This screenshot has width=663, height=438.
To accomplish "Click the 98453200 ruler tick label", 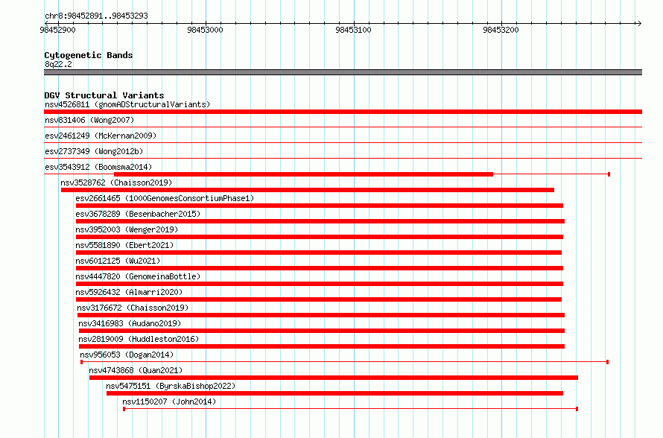I will (x=501, y=30).
